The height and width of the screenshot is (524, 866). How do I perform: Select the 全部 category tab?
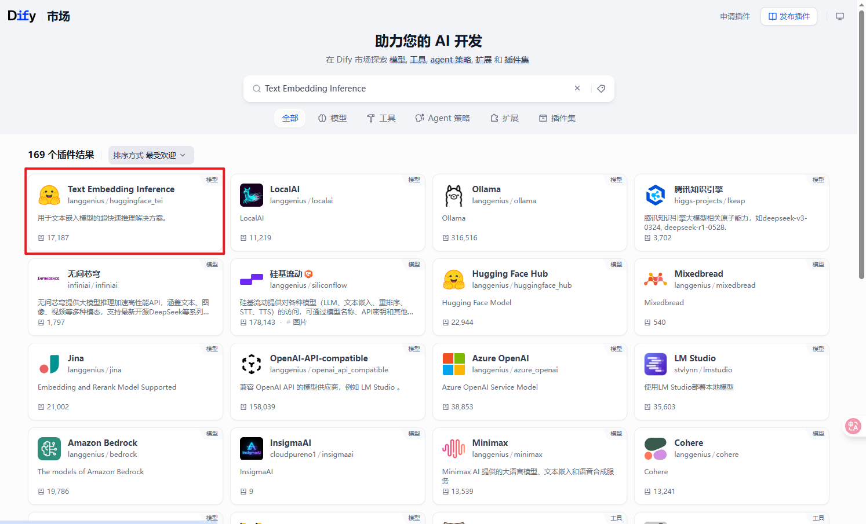(x=290, y=118)
